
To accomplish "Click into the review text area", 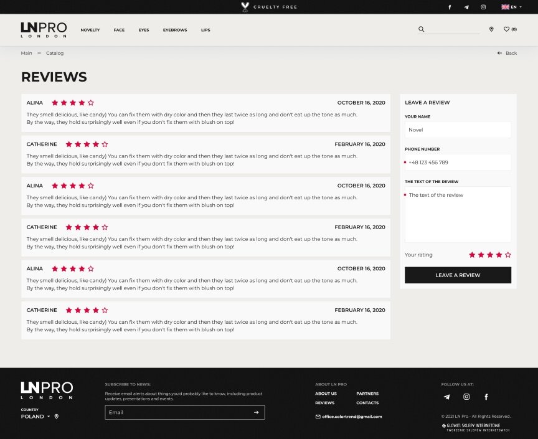I will [x=458, y=215].
